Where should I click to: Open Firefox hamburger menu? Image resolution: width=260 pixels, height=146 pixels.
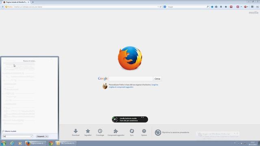coord(252,7)
